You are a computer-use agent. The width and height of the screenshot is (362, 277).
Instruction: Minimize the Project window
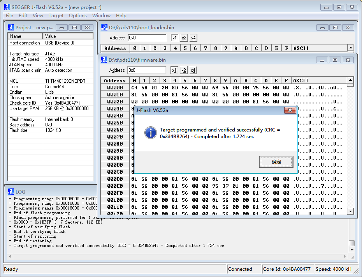click(x=62, y=28)
